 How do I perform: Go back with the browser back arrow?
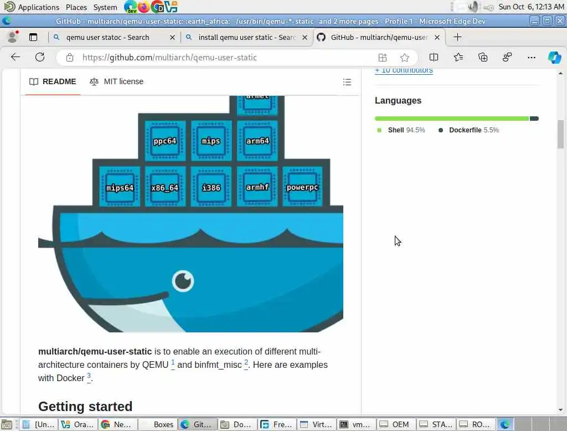pos(16,57)
